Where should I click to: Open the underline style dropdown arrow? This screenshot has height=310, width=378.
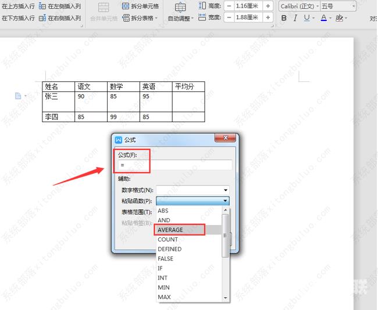pyautogui.click(x=313, y=18)
